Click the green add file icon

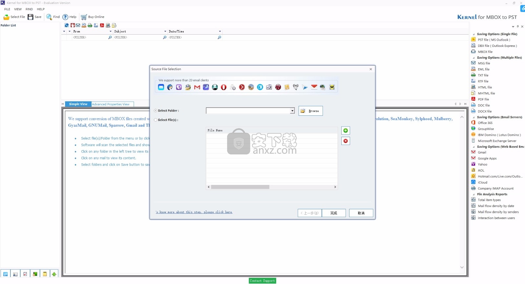[346, 131]
